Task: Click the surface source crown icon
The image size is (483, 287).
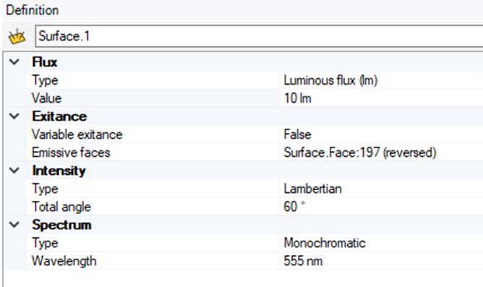Action: 17,37
